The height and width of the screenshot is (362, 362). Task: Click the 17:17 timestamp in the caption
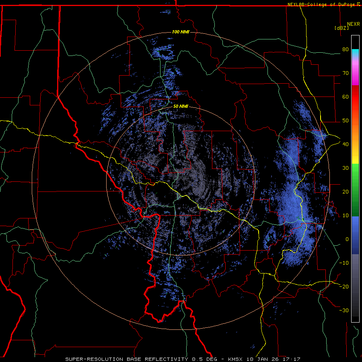pyautogui.click(x=292, y=359)
